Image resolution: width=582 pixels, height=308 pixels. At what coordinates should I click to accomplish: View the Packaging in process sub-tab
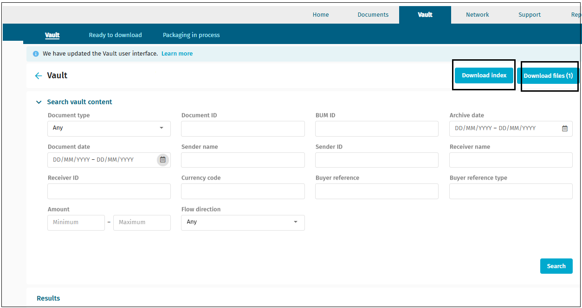coord(191,35)
